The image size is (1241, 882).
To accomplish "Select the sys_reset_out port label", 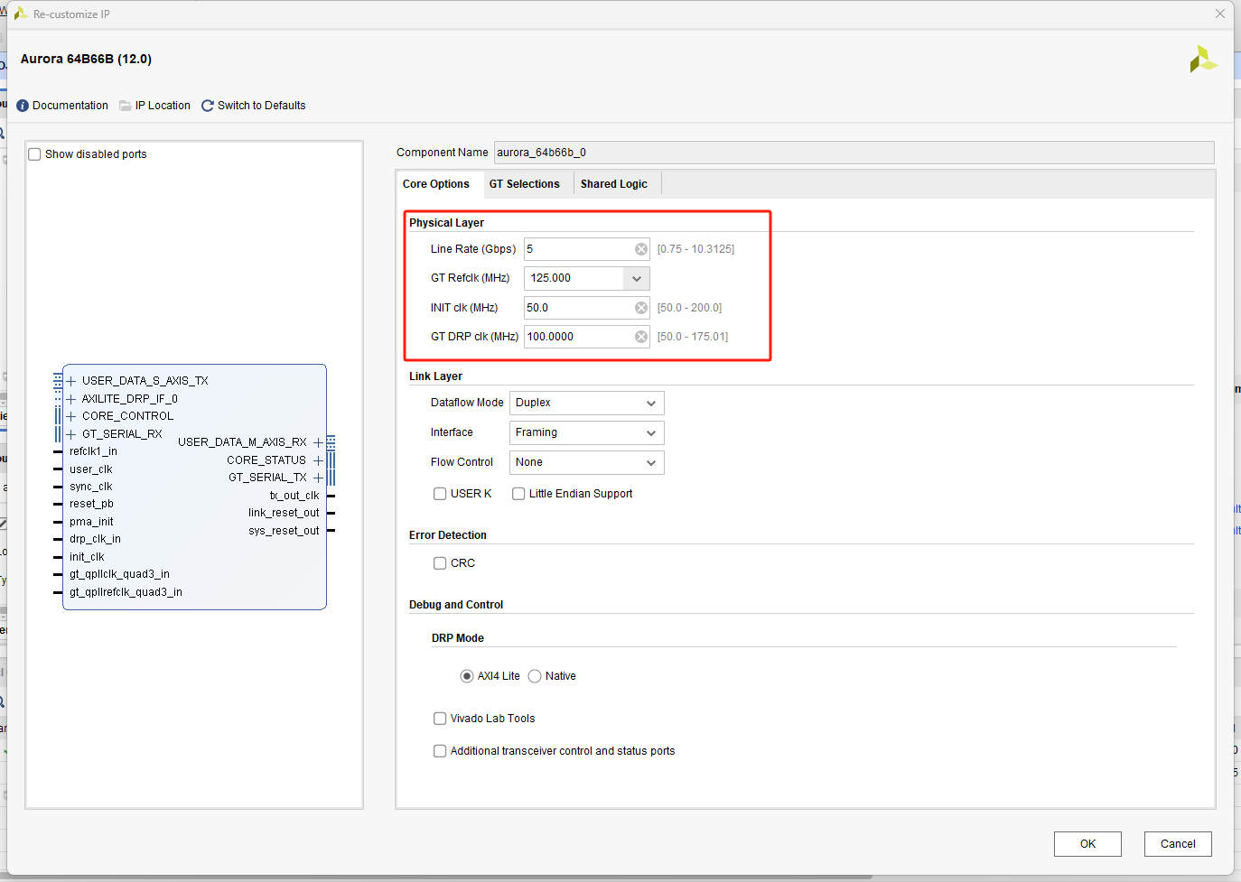I will click(284, 531).
